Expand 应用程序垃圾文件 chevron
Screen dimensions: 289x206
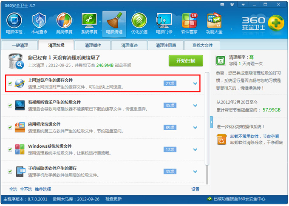[x=195, y=127]
